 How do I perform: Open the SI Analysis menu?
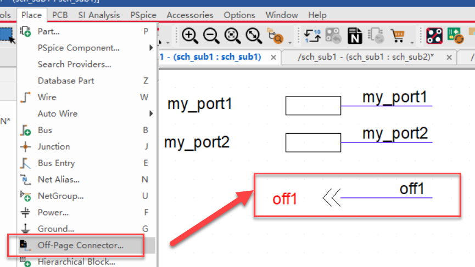100,15
